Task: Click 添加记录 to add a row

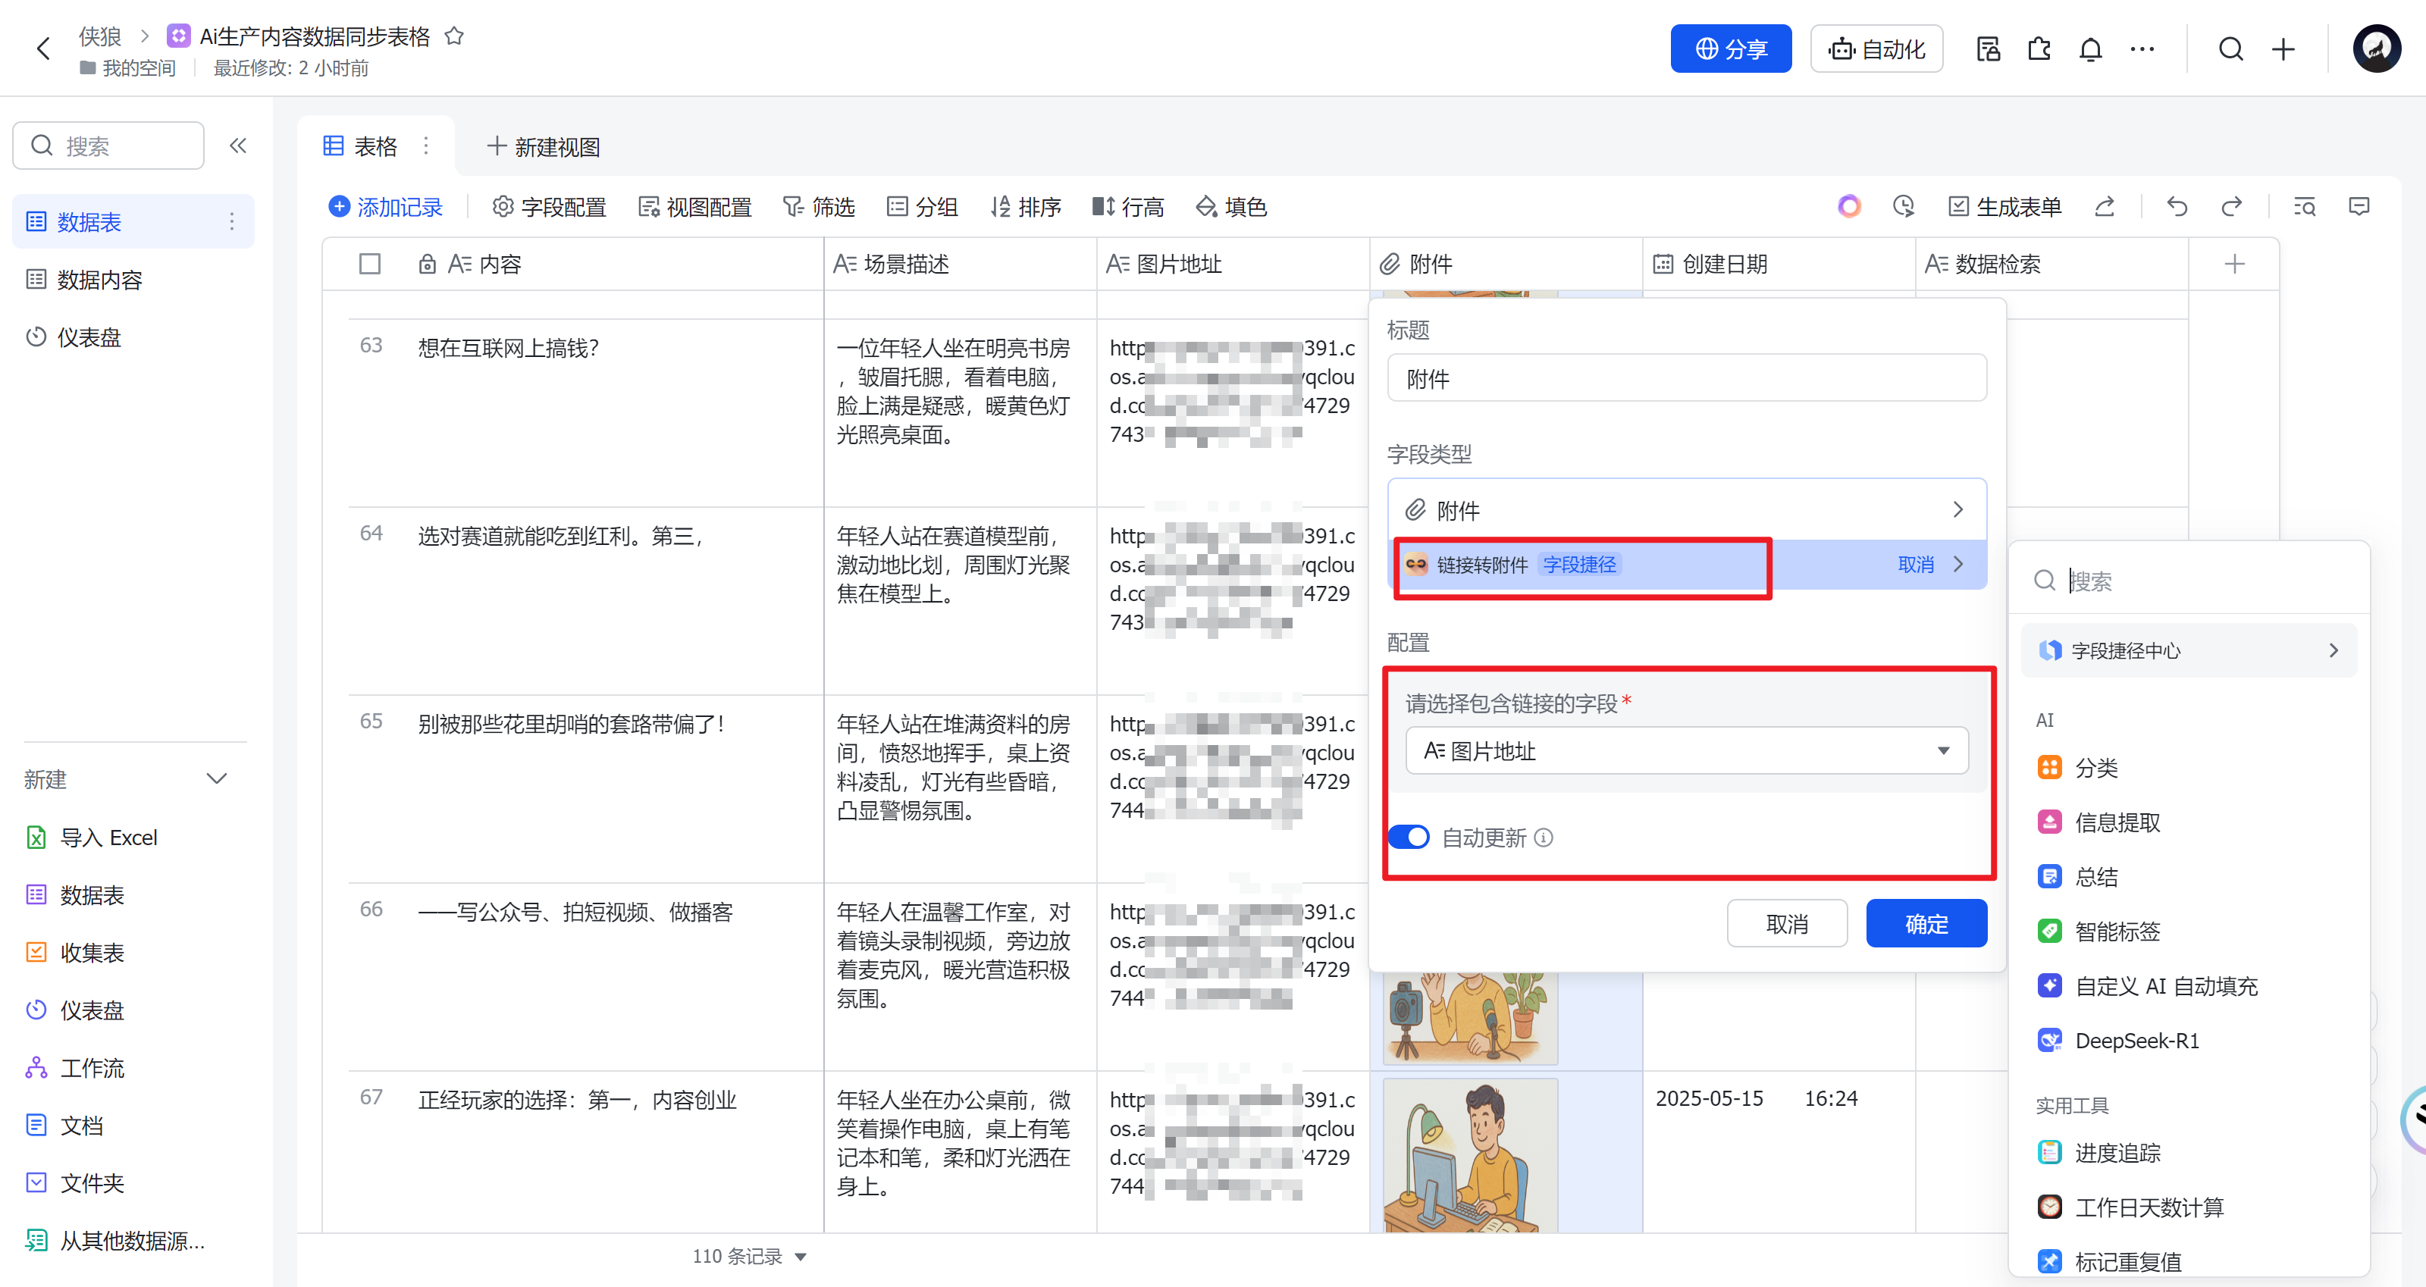Action: click(x=385, y=207)
